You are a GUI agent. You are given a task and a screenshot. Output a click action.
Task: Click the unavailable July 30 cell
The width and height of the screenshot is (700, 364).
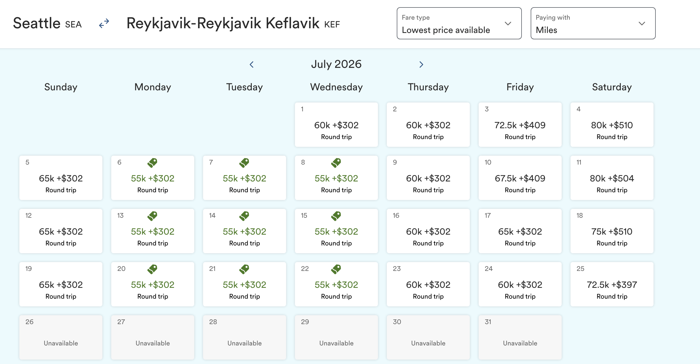pyautogui.click(x=428, y=337)
